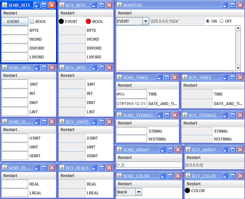Screen dimensions: 245x199
Task: Open Restart menu in RCV_REALS
Action: tap(67, 175)
